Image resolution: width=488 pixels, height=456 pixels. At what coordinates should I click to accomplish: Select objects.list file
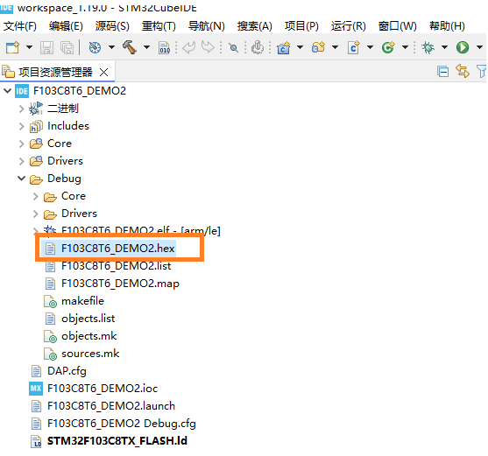88,319
